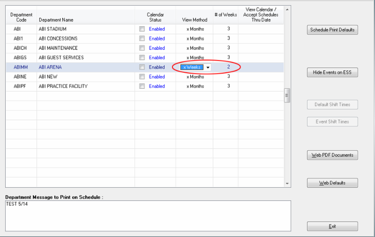Click department code ABI1

(x=18, y=38)
